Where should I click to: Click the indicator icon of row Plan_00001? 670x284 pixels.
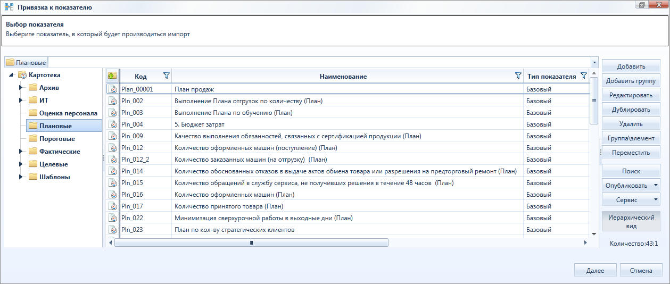click(x=113, y=89)
